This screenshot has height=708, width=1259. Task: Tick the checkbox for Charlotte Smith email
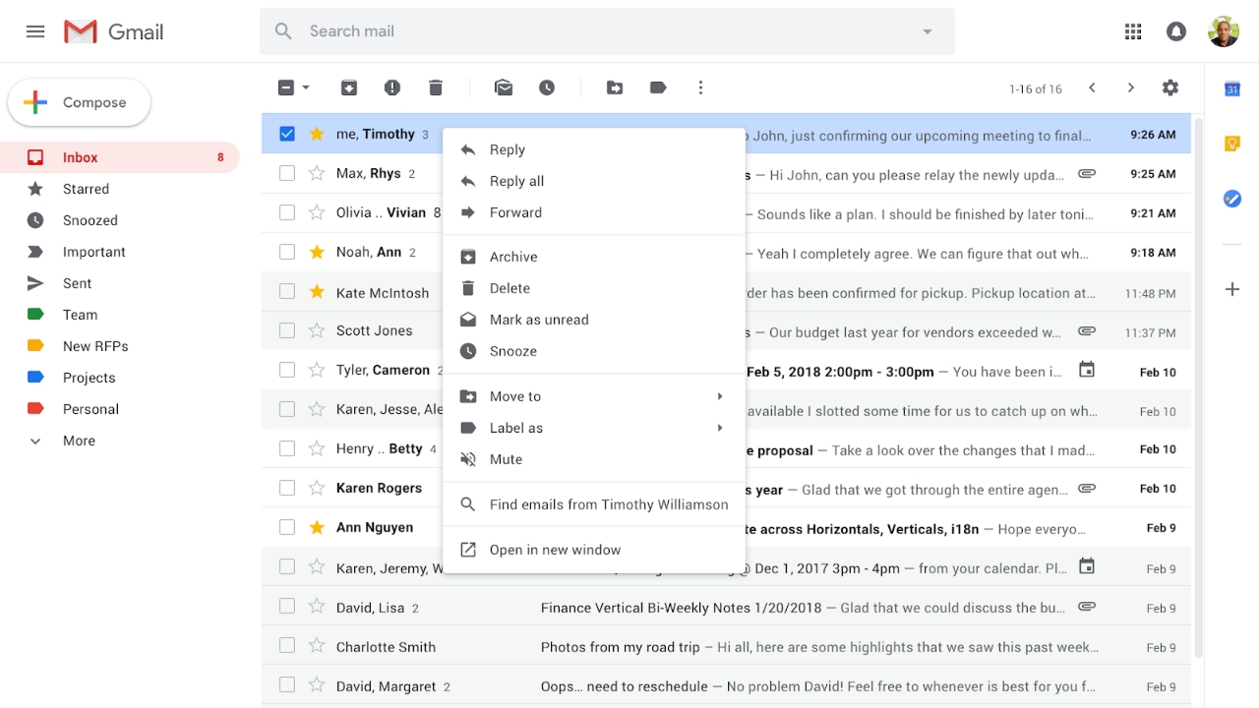(287, 647)
